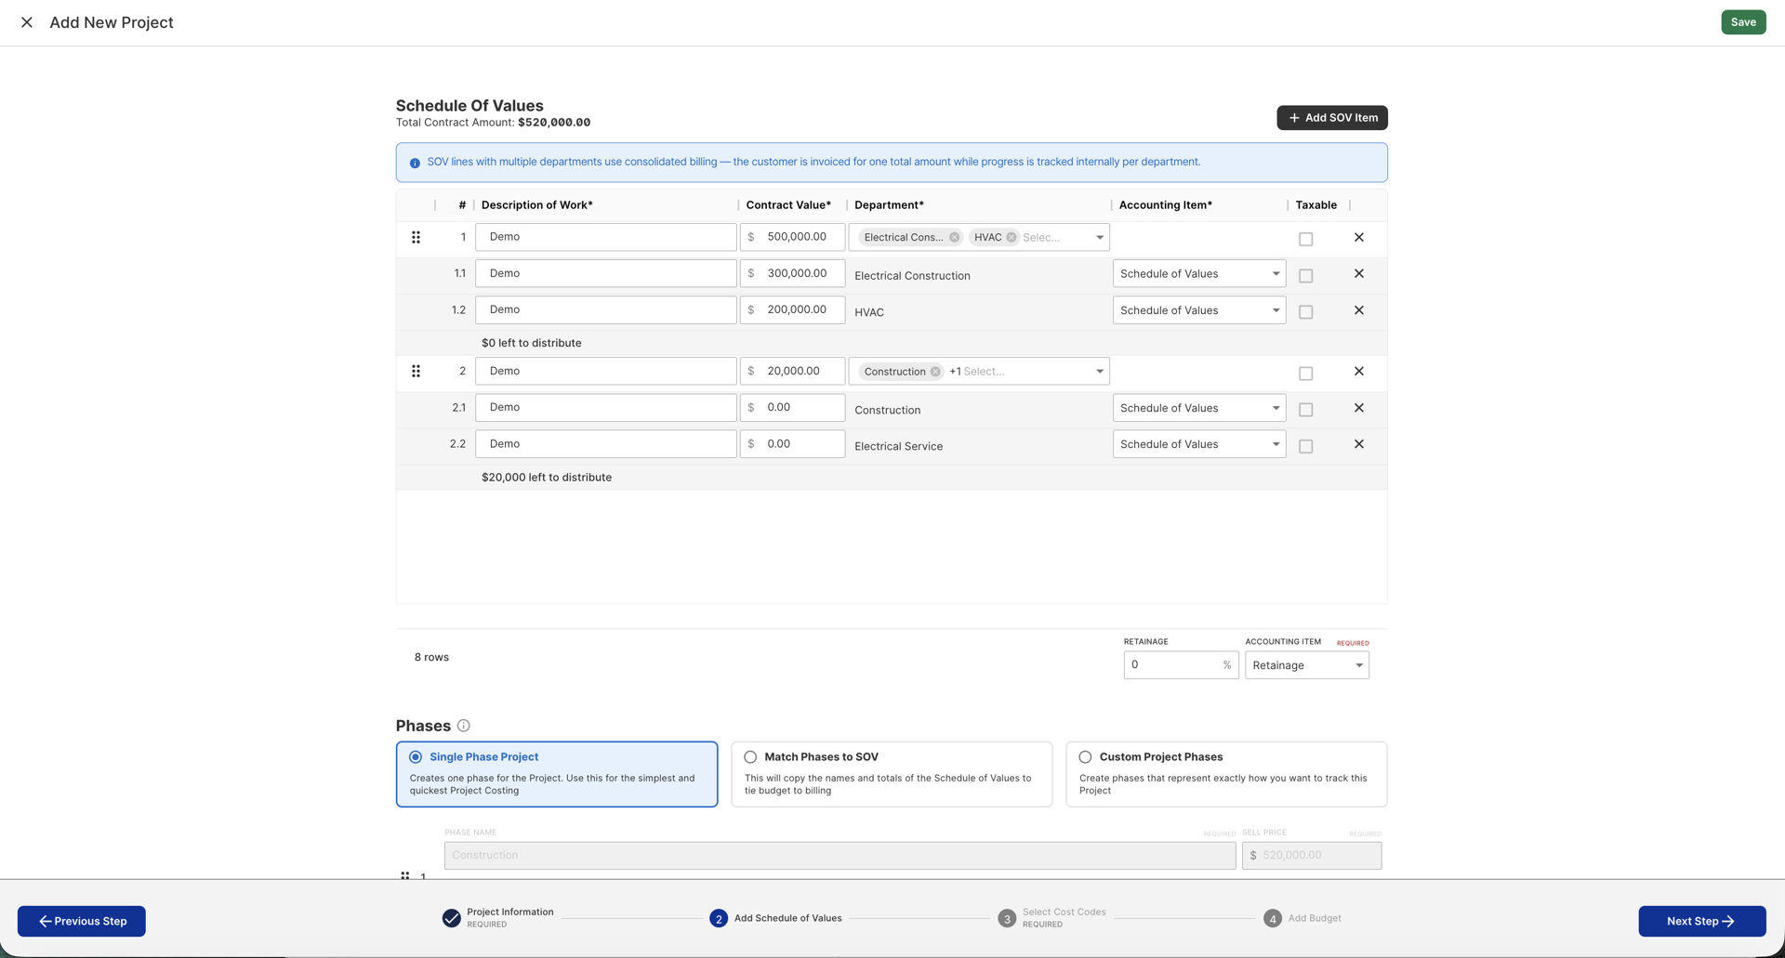
Task: Select the Single Phase Project radio button
Action: point(416,757)
